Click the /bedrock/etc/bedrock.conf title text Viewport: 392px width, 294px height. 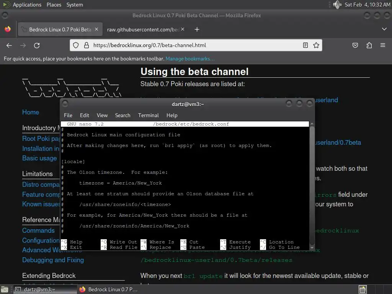(191, 124)
